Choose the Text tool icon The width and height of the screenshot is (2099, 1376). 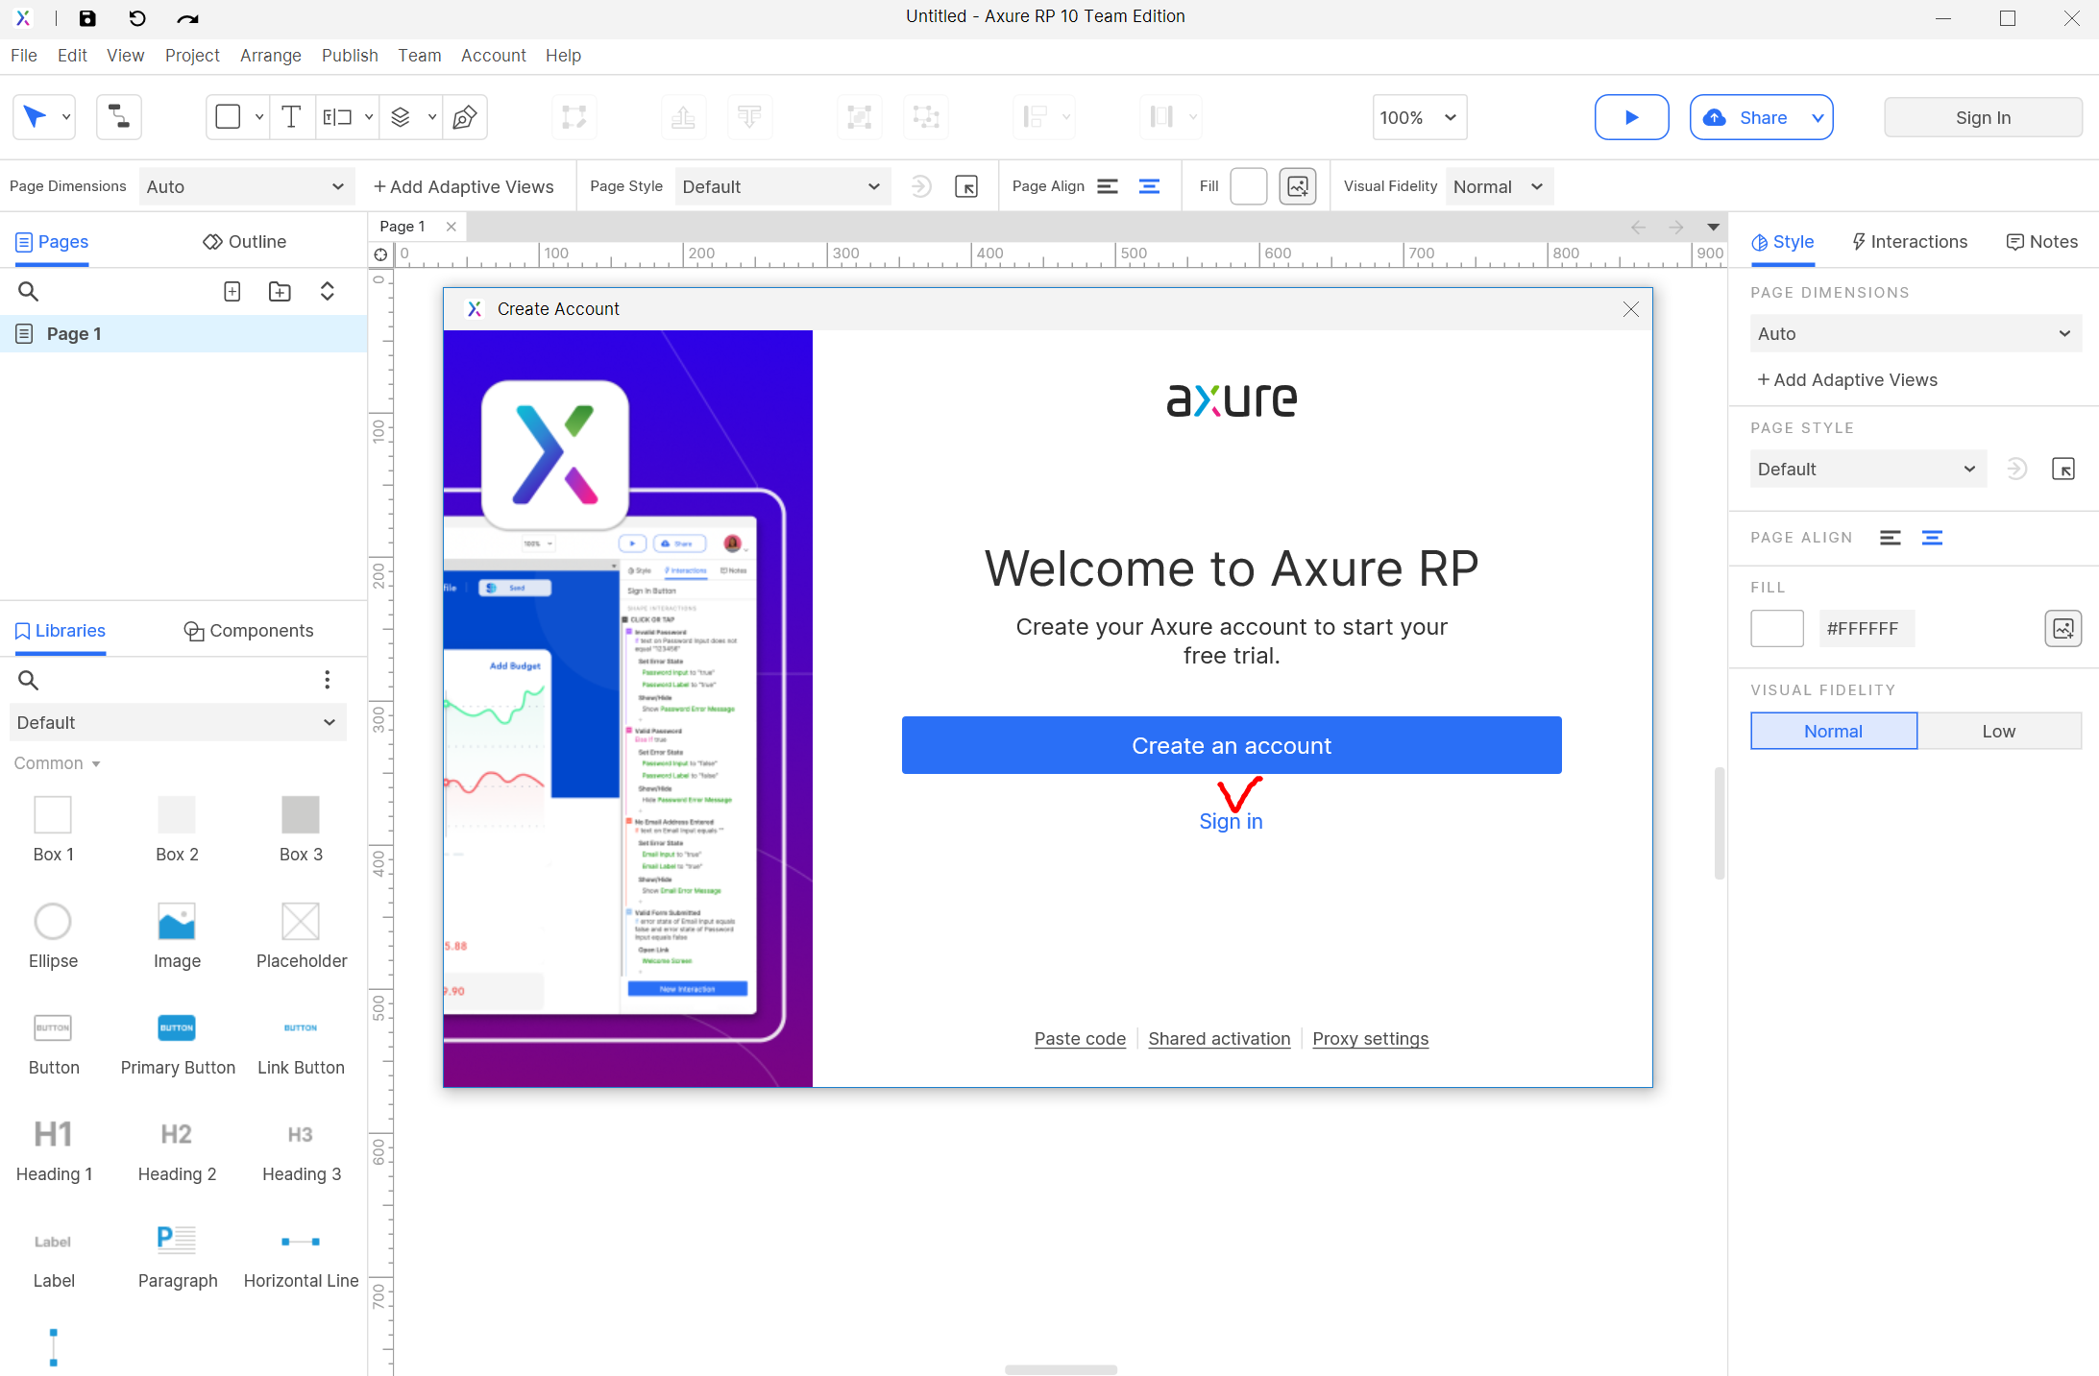pos(290,117)
